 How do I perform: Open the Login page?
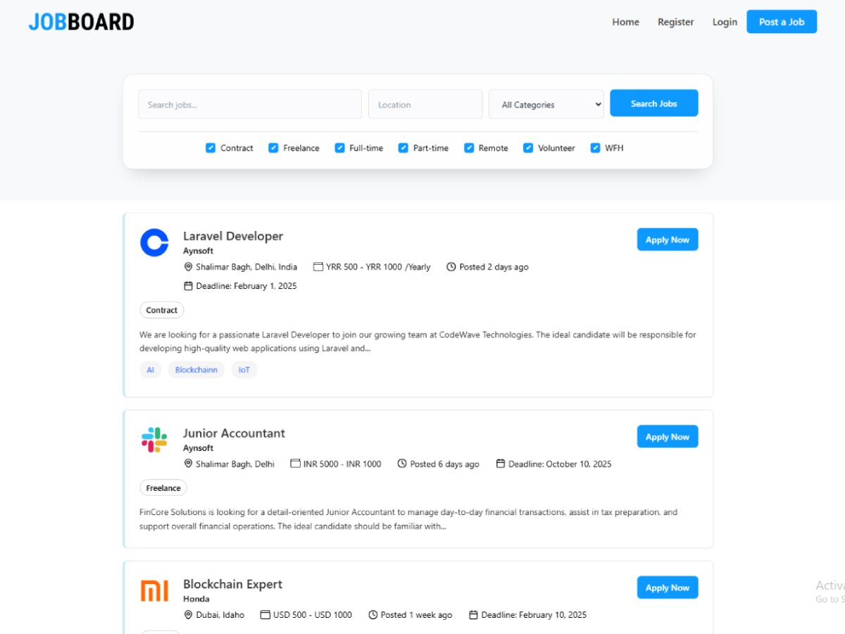[x=725, y=22]
